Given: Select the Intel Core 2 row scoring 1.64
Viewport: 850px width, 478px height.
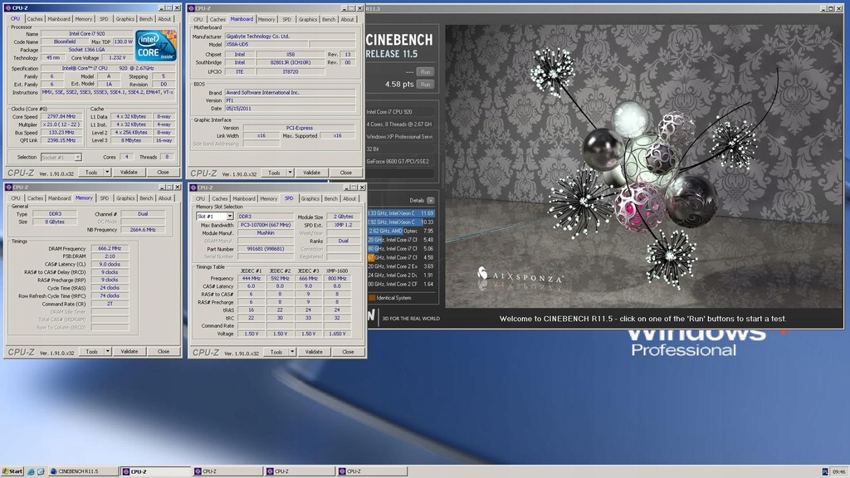Looking at the screenshot, I should pyautogui.click(x=401, y=284).
